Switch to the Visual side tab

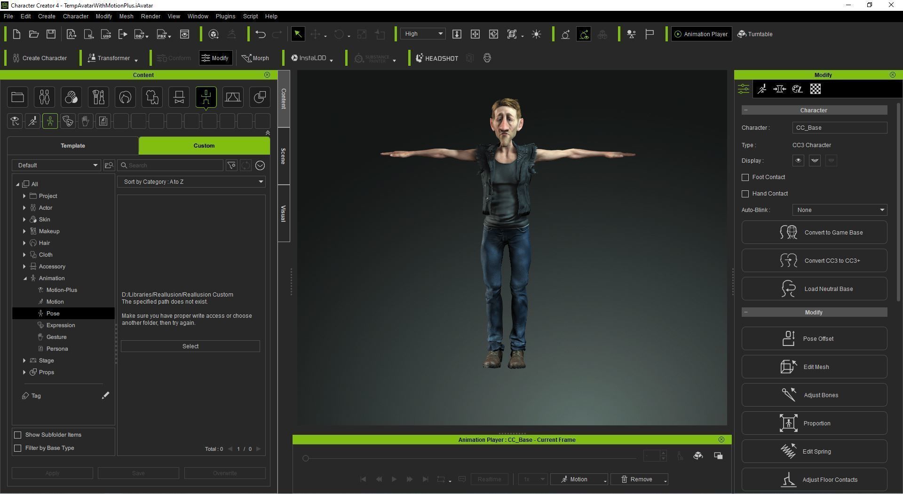click(x=284, y=213)
